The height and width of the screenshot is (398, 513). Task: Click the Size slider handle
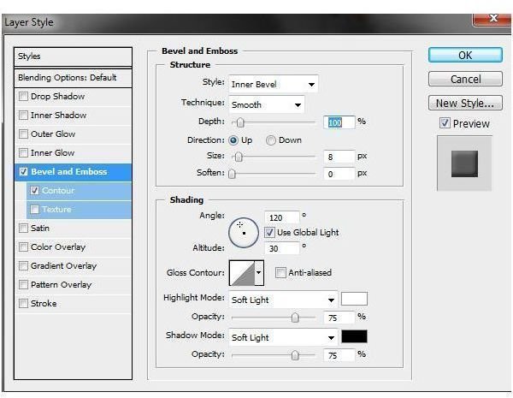[239, 157]
